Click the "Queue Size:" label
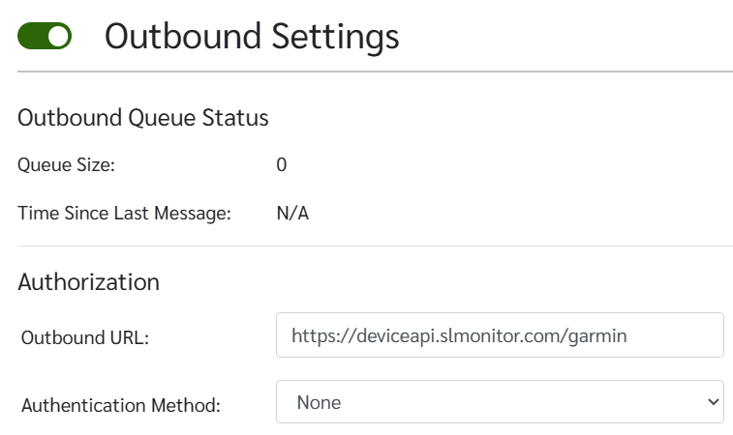 click(66, 165)
